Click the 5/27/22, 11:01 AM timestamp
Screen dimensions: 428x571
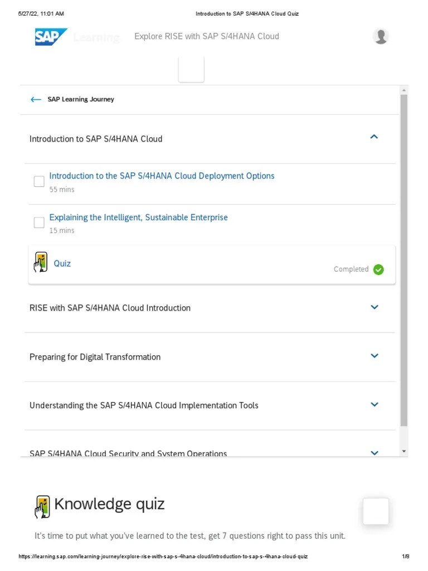tap(41, 14)
